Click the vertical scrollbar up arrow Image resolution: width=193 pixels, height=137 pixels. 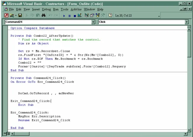189,29
